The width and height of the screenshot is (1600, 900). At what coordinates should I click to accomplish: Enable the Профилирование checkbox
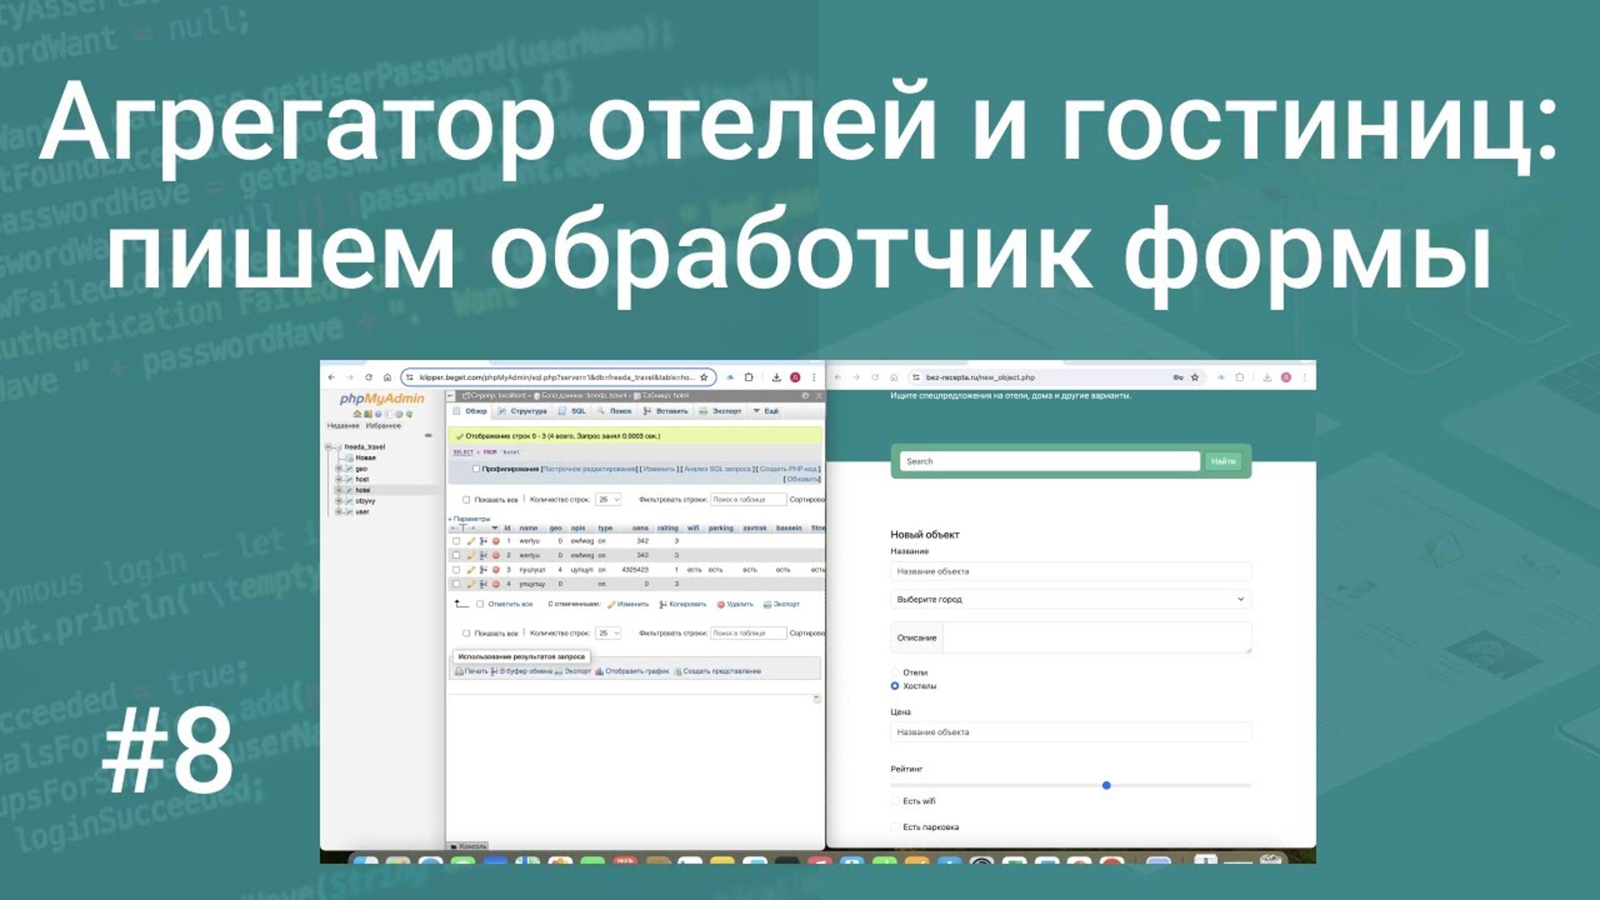(x=476, y=469)
